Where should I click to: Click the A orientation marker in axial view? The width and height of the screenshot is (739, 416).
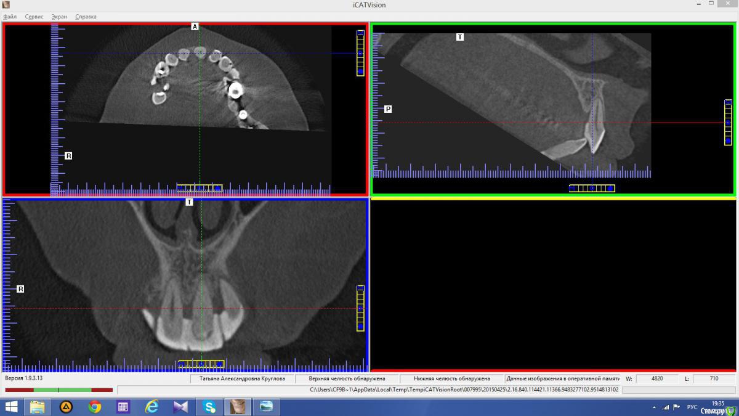[195, 27]
